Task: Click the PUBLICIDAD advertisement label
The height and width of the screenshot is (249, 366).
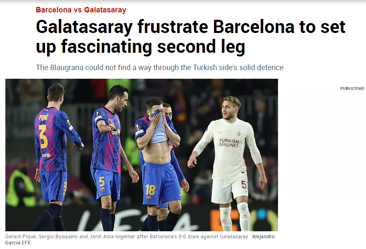Action: tap(352, 89)
